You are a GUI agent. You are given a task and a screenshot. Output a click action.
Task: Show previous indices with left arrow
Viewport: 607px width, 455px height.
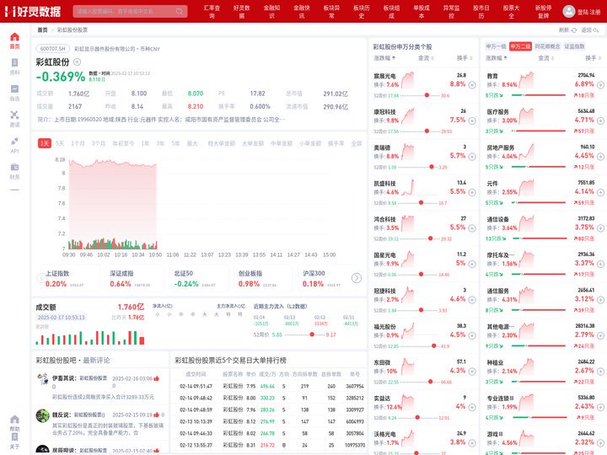(x=40, y=278)
